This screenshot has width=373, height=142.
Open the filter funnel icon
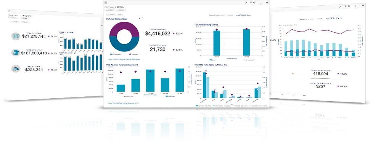pos(251,3)
